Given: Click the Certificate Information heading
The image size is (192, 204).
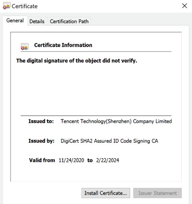Looking at the screenshot, I should pyautogui.click(x=63, y=45).
